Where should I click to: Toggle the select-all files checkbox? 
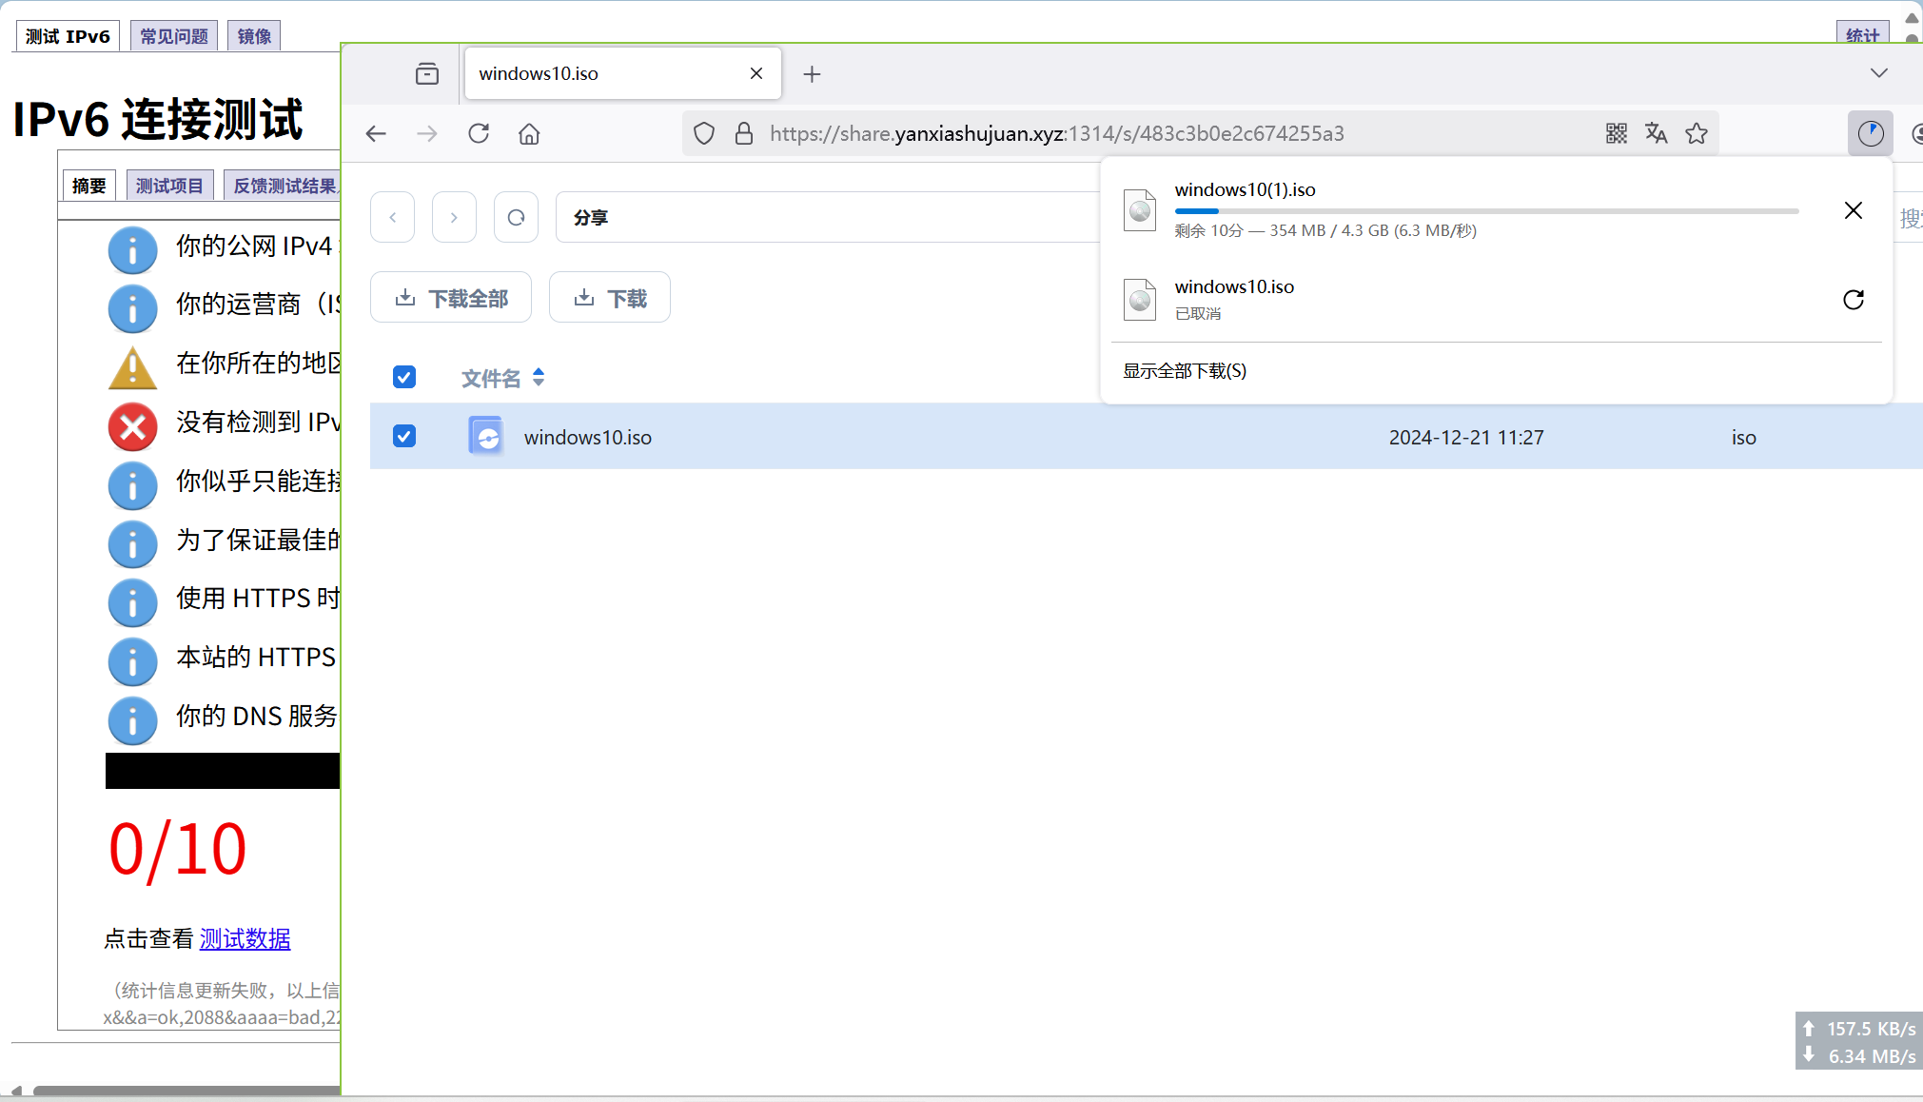tap(404, 378)
